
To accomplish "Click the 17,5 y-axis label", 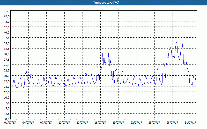I will (x=7, y=81).
